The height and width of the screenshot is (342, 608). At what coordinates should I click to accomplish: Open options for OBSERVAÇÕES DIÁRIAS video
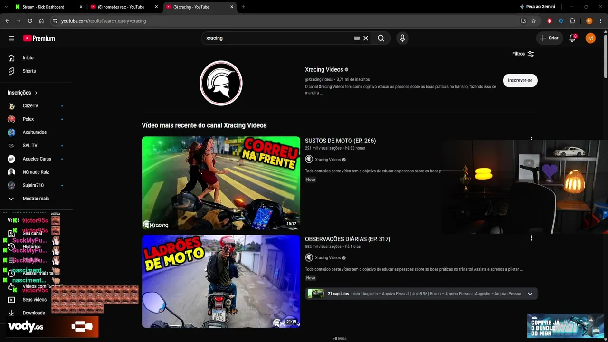tap(531, 238)
